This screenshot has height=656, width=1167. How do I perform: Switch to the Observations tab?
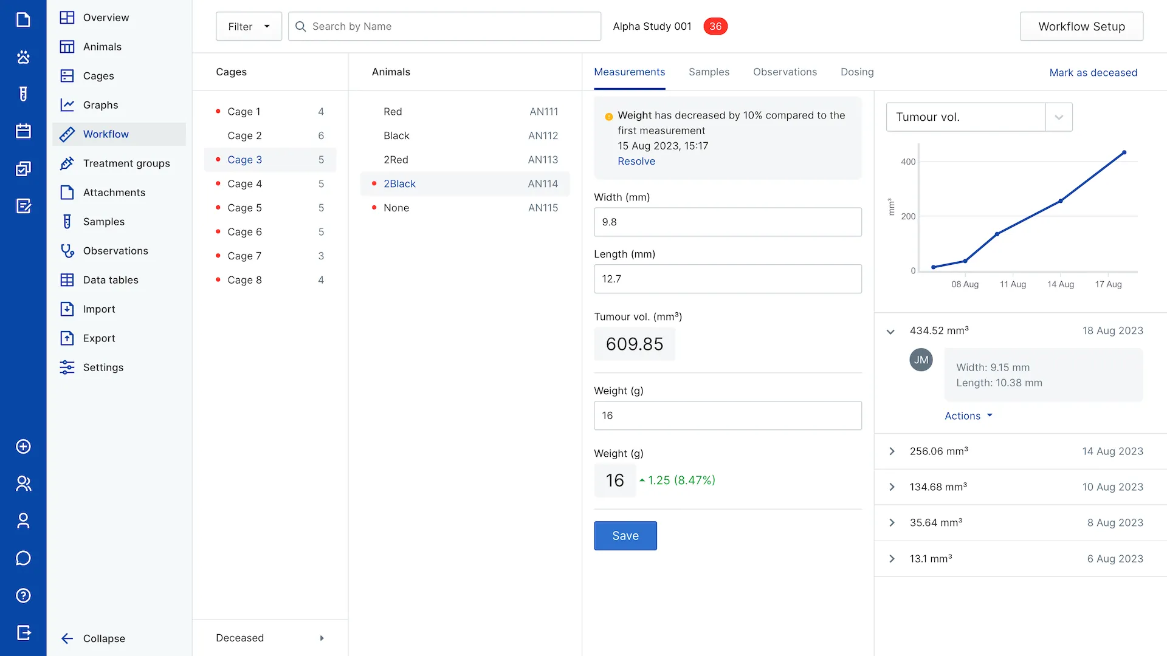pos(785,72)
